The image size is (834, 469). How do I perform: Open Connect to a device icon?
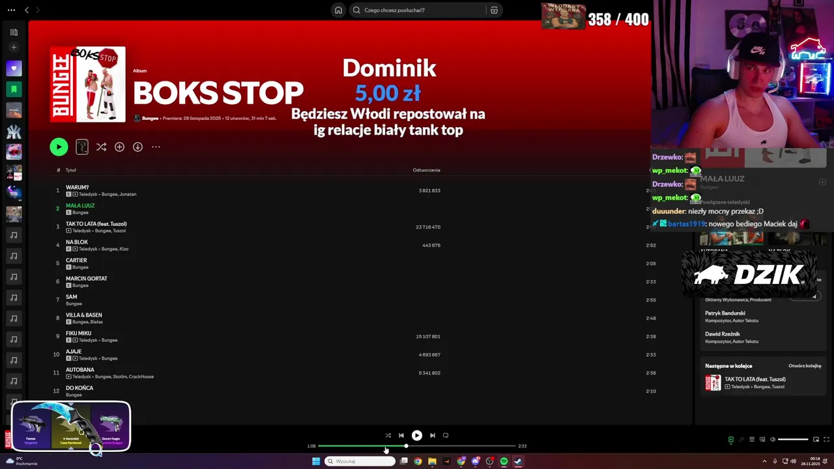point(762,439)
